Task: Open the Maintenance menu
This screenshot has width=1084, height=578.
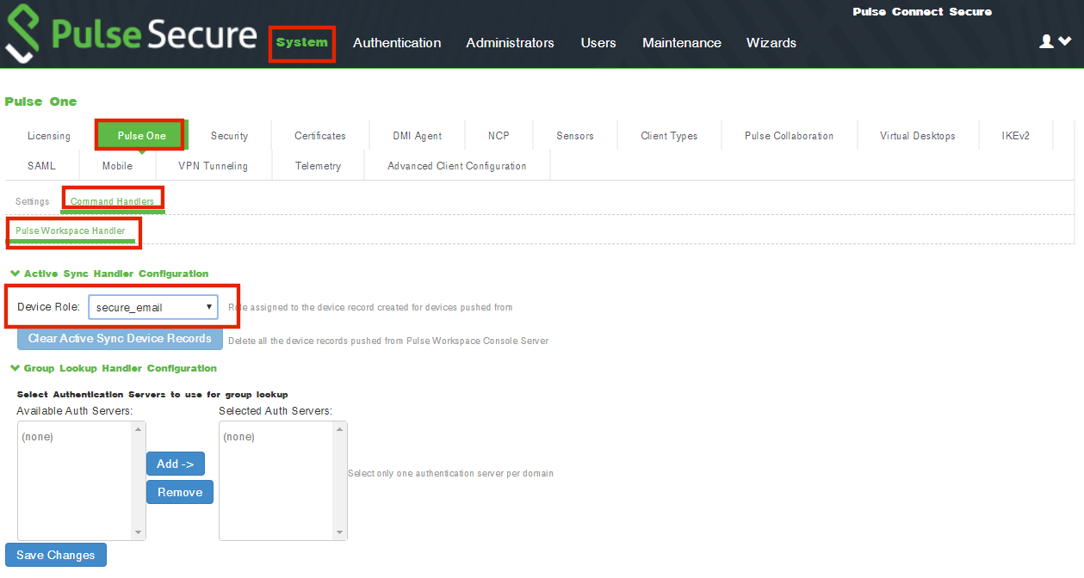Action: pyautogui.click(x=681, y=43)
